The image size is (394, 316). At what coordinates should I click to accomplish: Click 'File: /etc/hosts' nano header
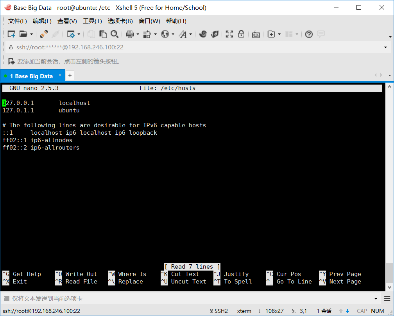click(x=167, y=88)
